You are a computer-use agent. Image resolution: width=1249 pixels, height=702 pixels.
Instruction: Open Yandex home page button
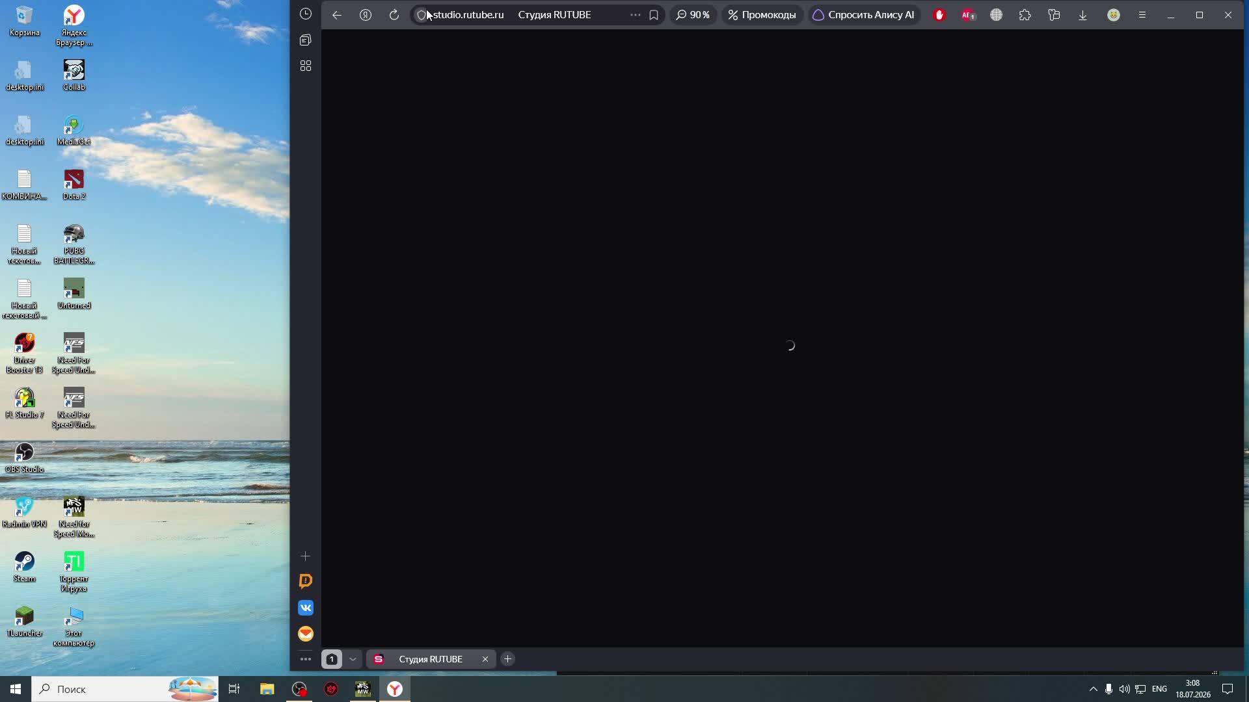click(366, 15)
